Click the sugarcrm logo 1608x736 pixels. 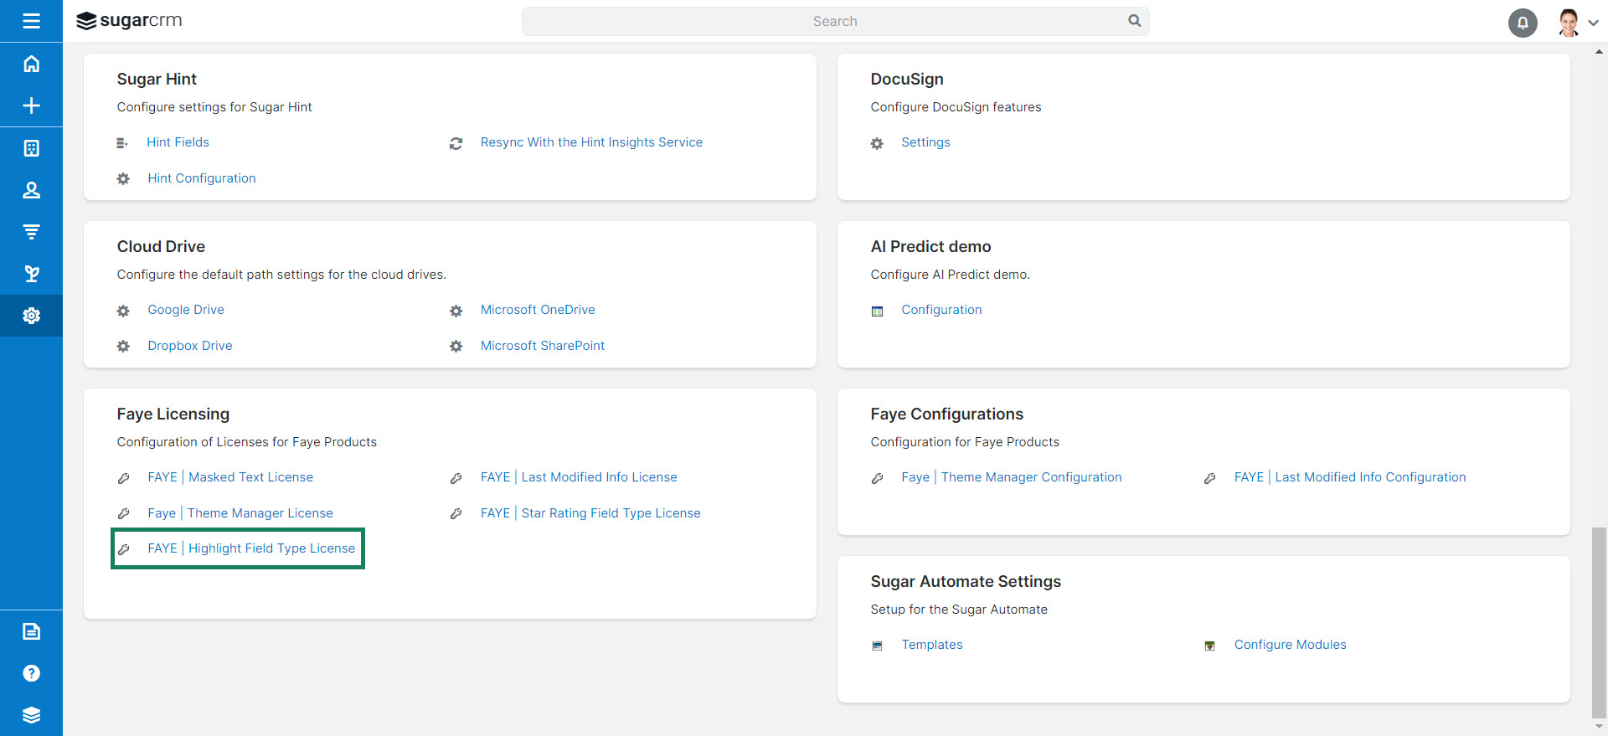129,21
